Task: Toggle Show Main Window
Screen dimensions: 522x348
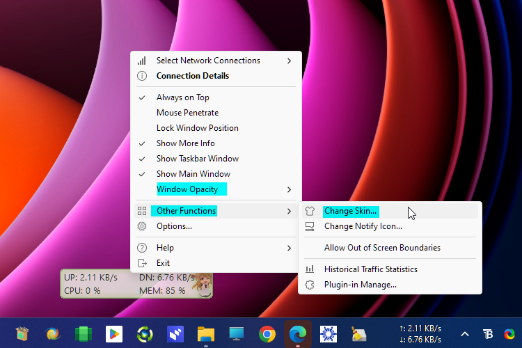Action: [216, 174]
